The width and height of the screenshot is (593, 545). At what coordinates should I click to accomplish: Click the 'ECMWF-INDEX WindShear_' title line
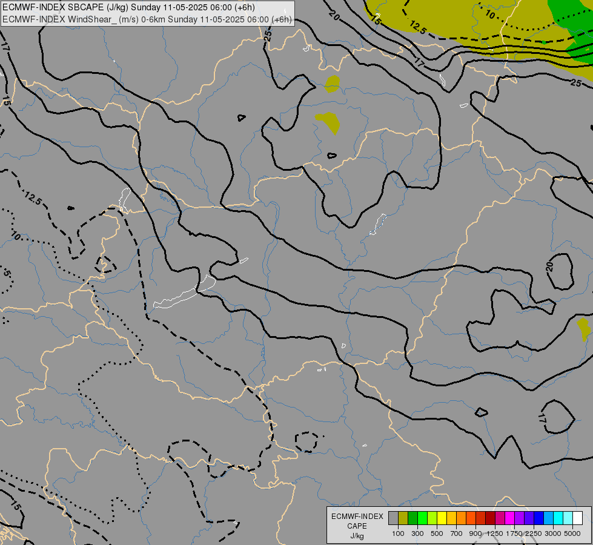(147, 19)
